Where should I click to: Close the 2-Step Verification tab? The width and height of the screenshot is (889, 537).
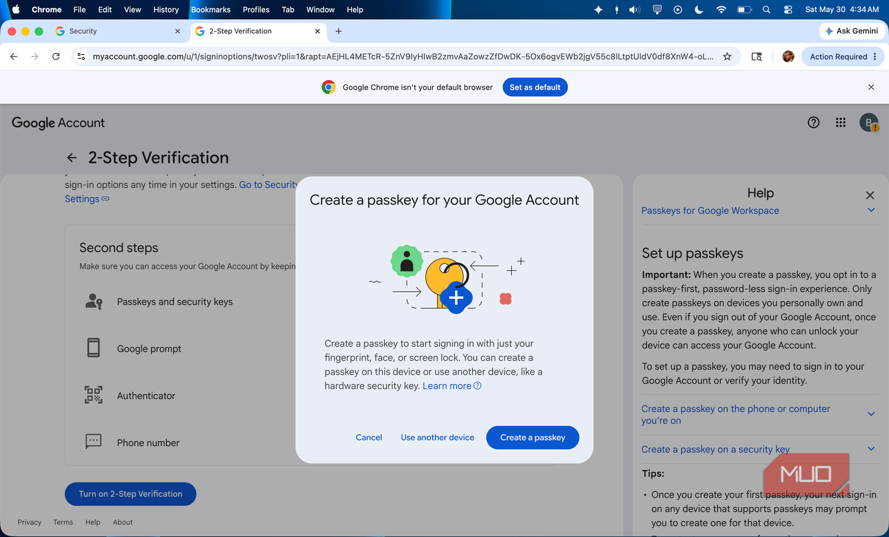317,31
